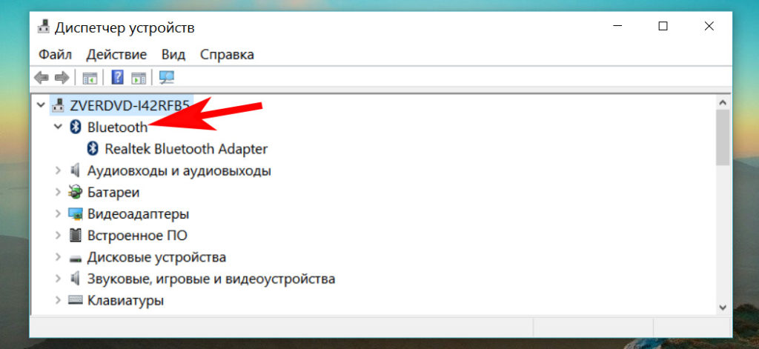Expand the Клавиатуры category
This screenshot has width=759, height=349.
coord(58,301)
